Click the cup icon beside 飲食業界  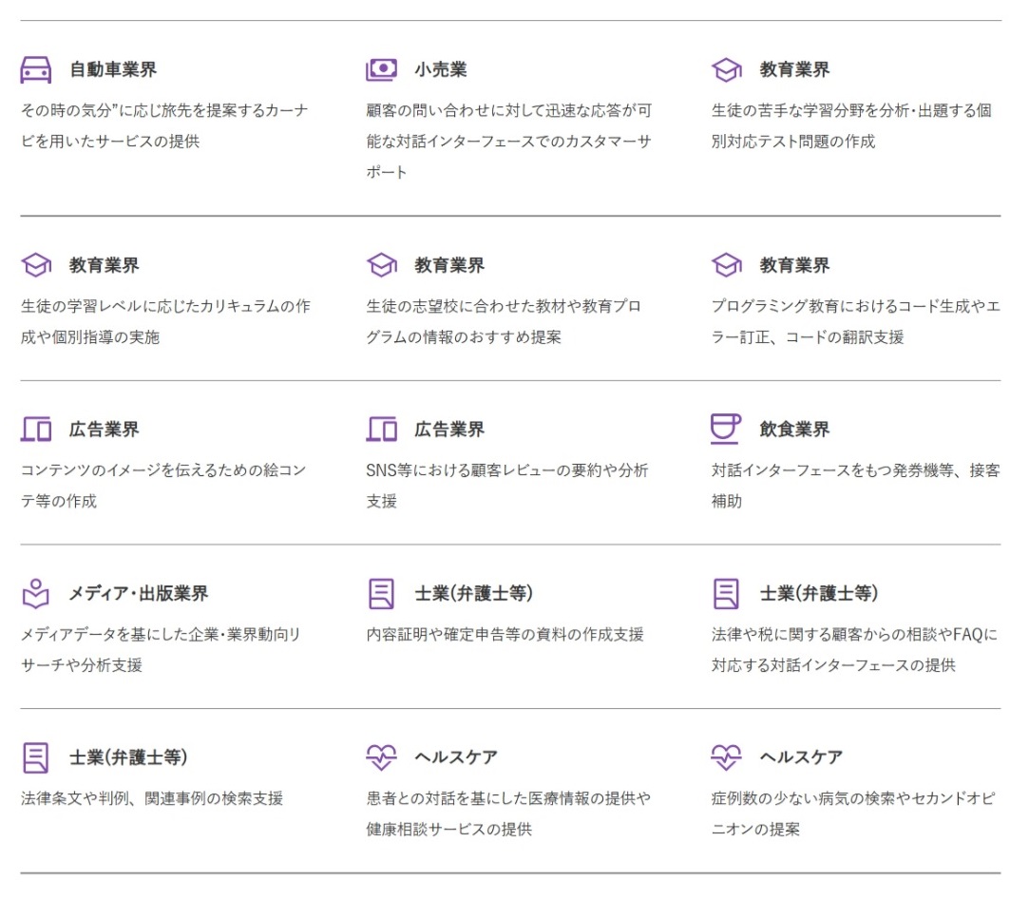tap(726, 429)
